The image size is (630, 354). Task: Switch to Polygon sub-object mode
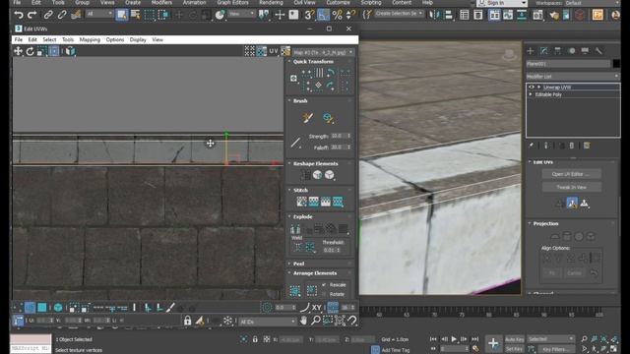point(41,308)
